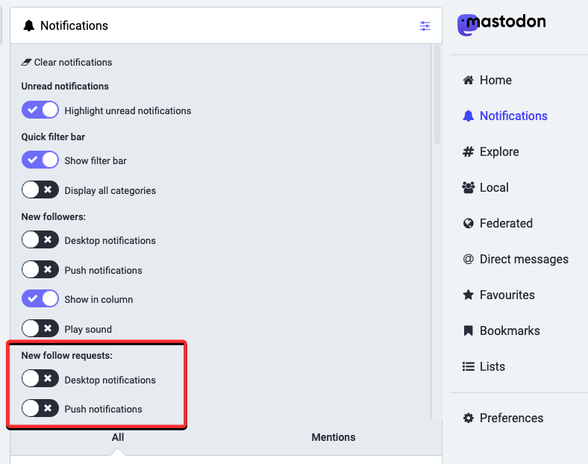Enable Play sound for new followers

coord(40,329)
